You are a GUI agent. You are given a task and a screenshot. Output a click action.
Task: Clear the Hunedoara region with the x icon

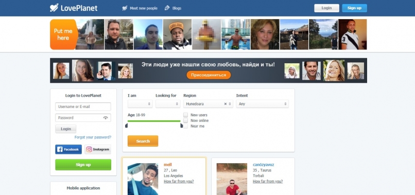click(x=225, y=104)
